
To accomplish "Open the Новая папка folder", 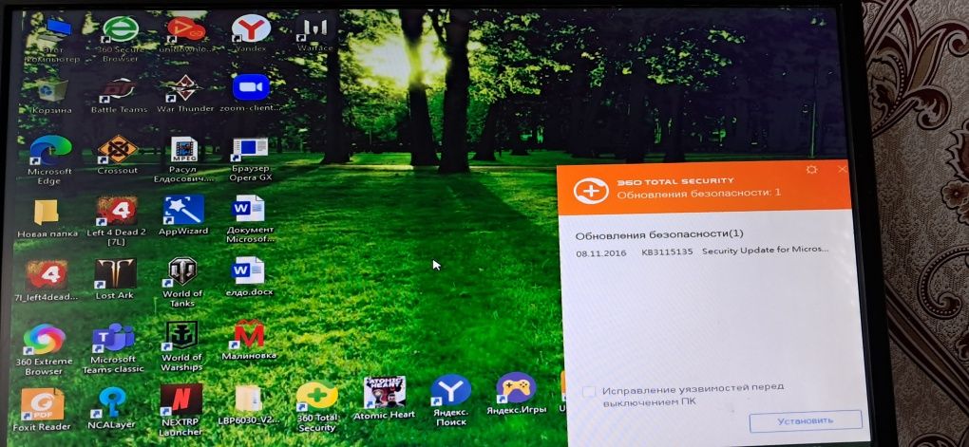I will (x=47, y=218).
